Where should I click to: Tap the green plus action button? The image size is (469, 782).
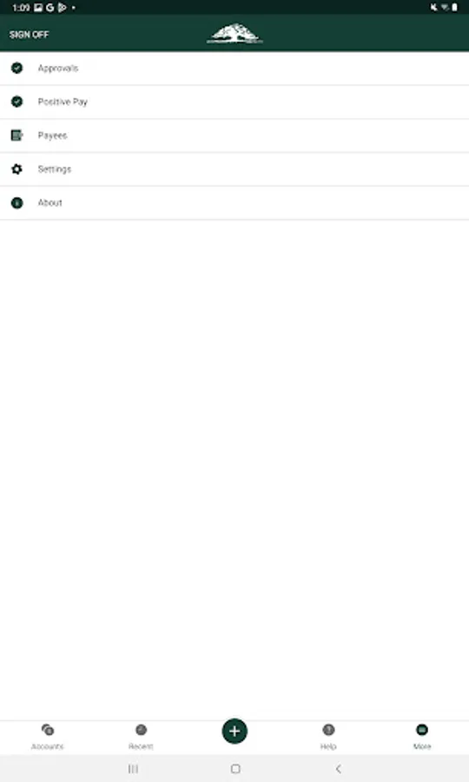click(x=234, y=731)
